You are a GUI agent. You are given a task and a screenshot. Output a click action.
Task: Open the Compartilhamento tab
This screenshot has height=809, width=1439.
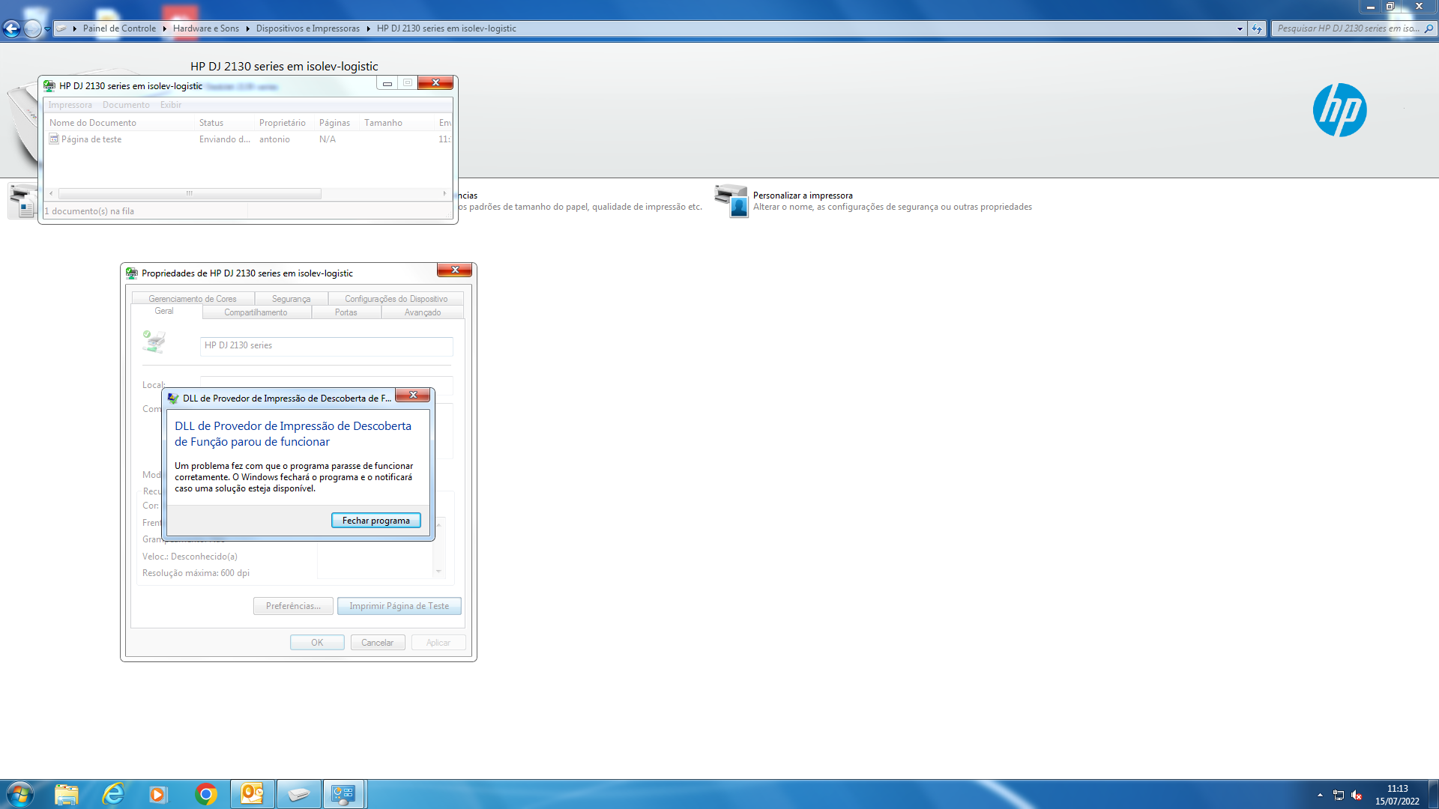click(256, 312)
